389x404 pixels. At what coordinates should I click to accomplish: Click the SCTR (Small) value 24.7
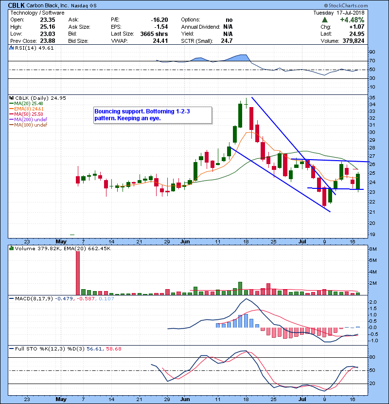click(x=227, y=41)
